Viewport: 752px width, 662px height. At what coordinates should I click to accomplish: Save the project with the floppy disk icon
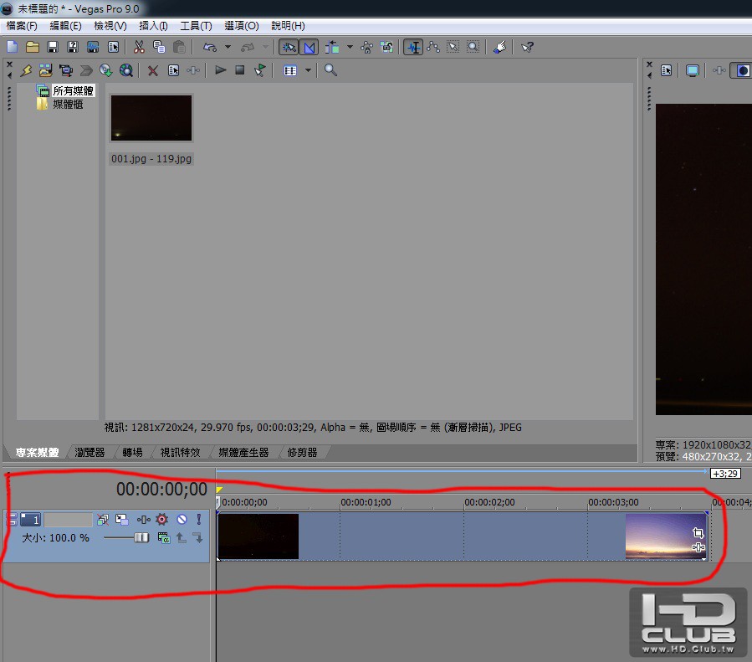tap(52, 47)
